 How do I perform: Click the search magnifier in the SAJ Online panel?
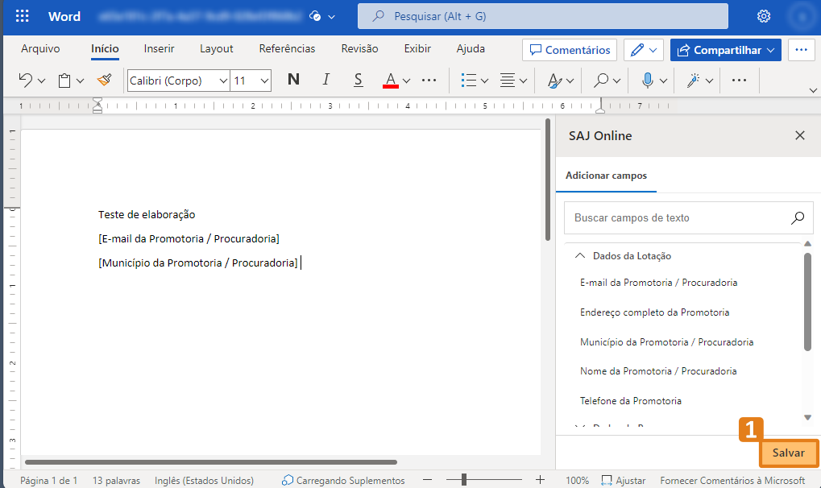pyautogui.click(x=797, y=217)
